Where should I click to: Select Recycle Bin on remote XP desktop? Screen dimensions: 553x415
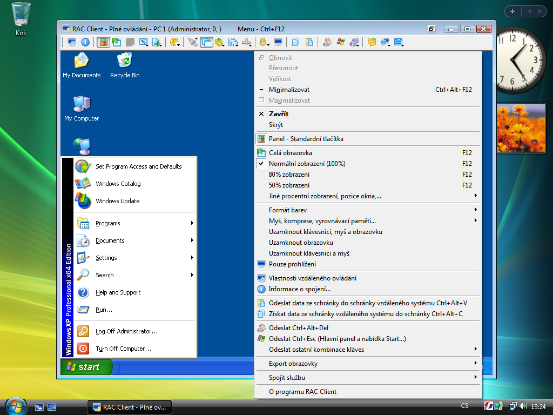(x=125, y=65)
